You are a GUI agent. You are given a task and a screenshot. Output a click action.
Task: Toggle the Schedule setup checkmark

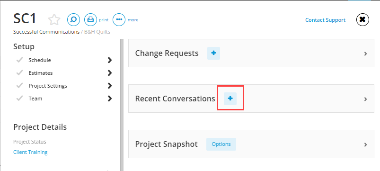click(x=19, y=60)
